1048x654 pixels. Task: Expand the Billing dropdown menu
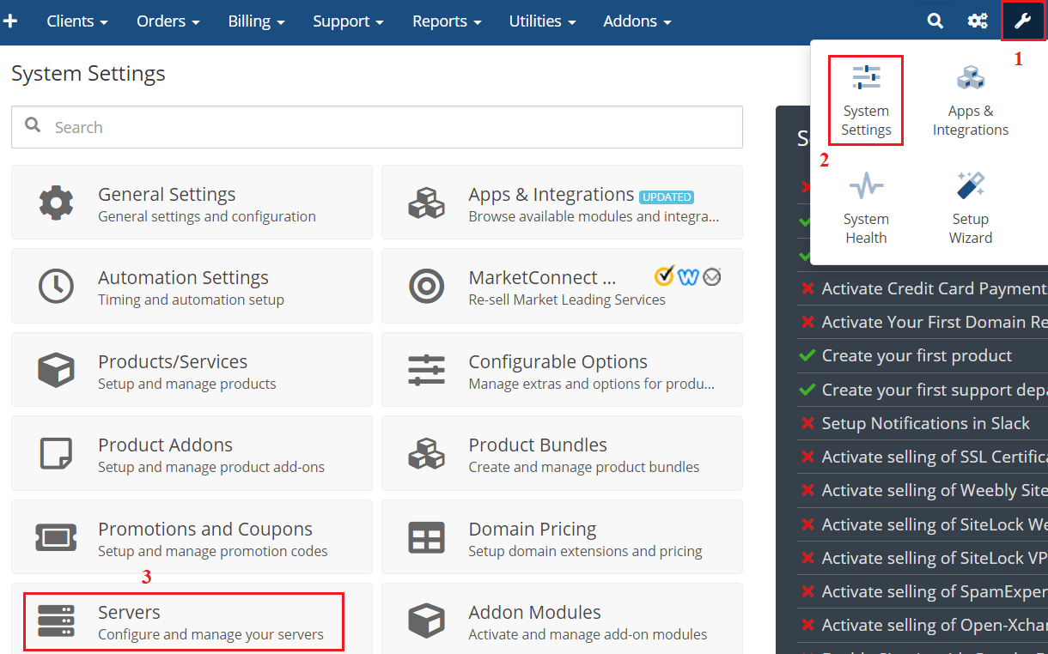click(x=256, y=21)
